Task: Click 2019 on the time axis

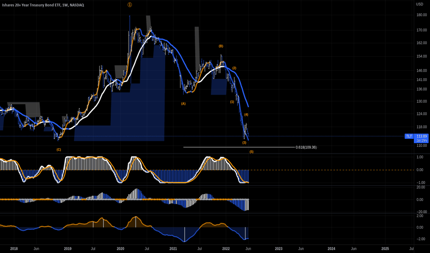Action: (67, 248)
